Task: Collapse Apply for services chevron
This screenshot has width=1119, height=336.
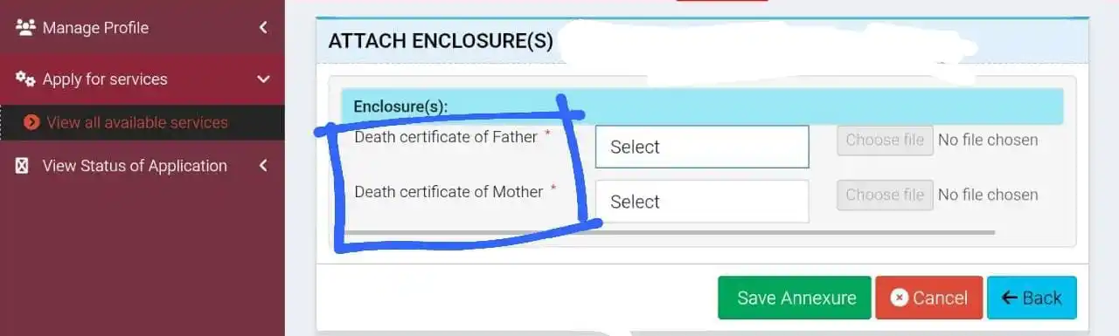Action: (263, 79)
